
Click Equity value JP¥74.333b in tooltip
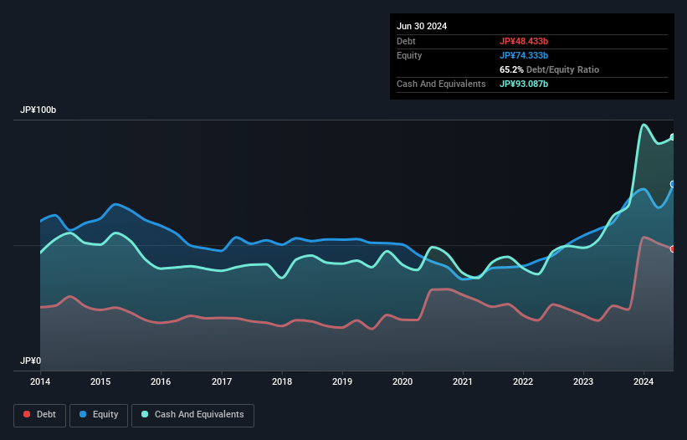(x=524, y=55)
